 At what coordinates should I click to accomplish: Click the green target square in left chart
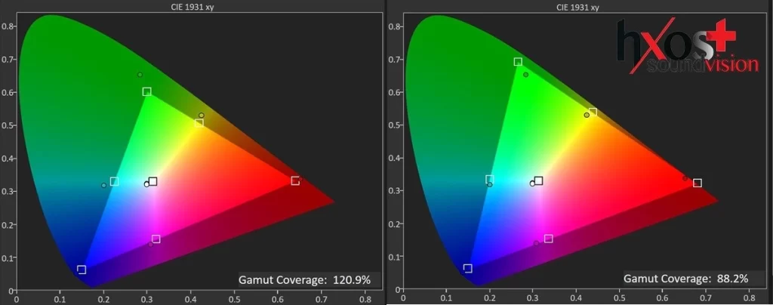[x=146, y=91]
